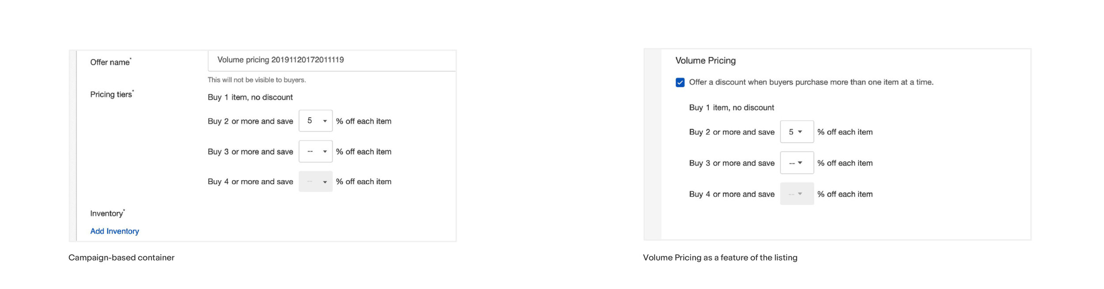Click 'Offer a discount when buyers purchase' label text

(811, 82)
